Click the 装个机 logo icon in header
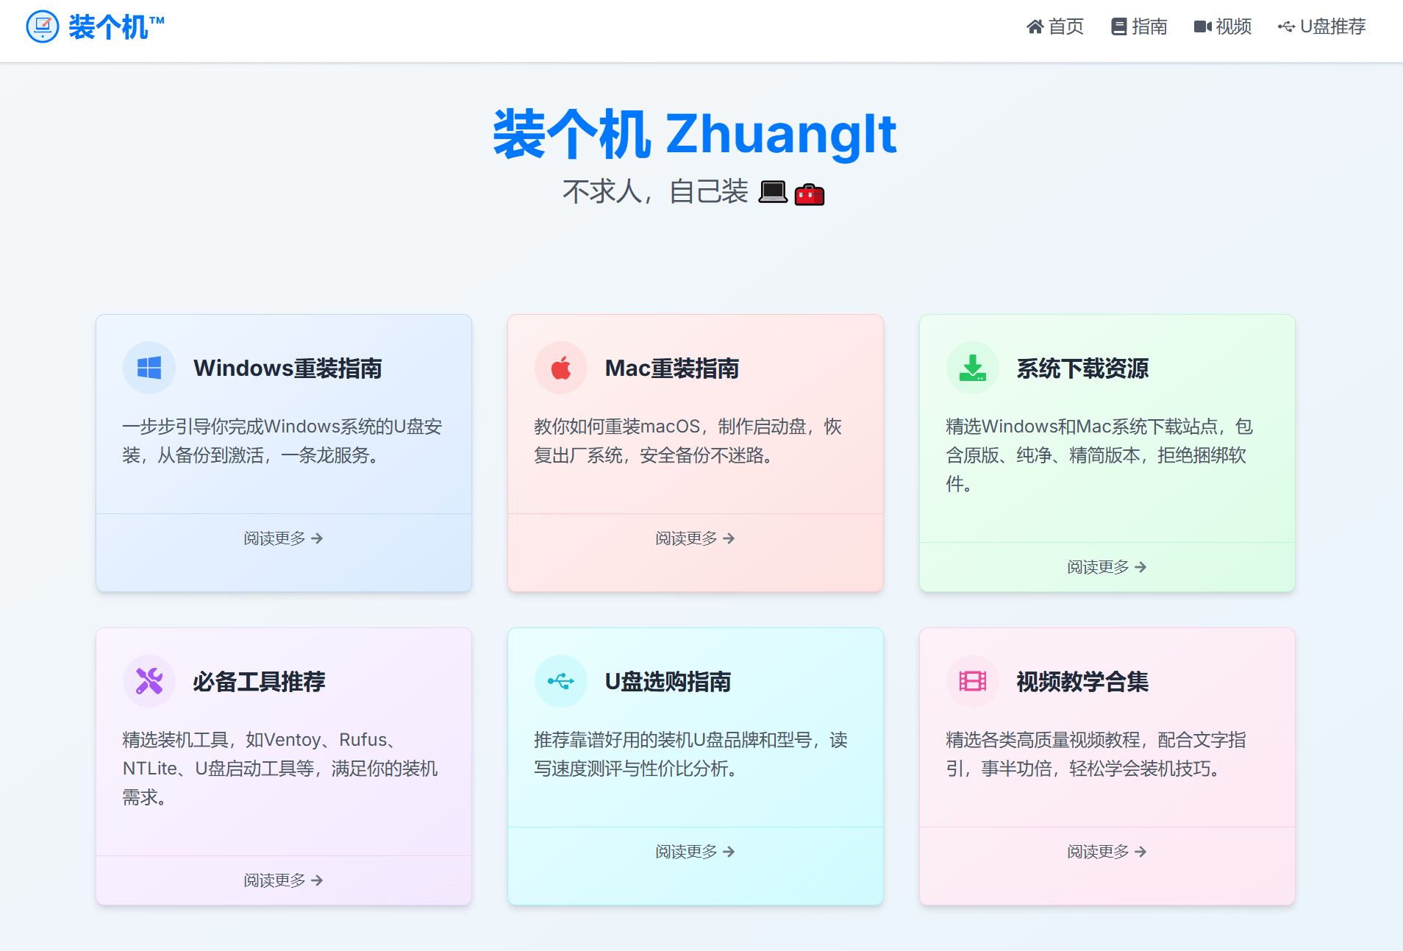Image resolution: width=1403 pixels, height=951 pixels. tap(42, 27)
